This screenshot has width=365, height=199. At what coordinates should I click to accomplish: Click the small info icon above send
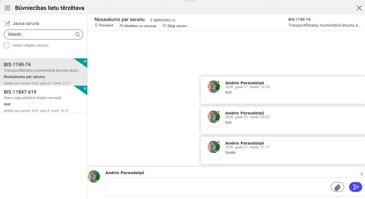point(362,174)
